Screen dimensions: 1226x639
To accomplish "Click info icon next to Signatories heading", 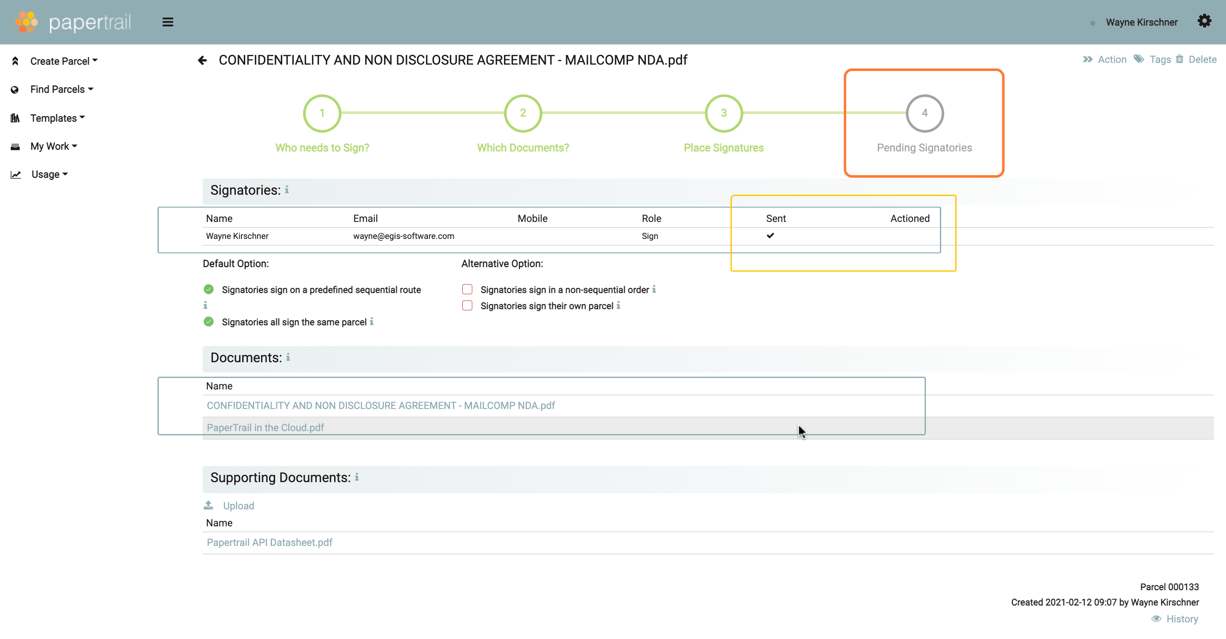I will (x=286, y=190).
